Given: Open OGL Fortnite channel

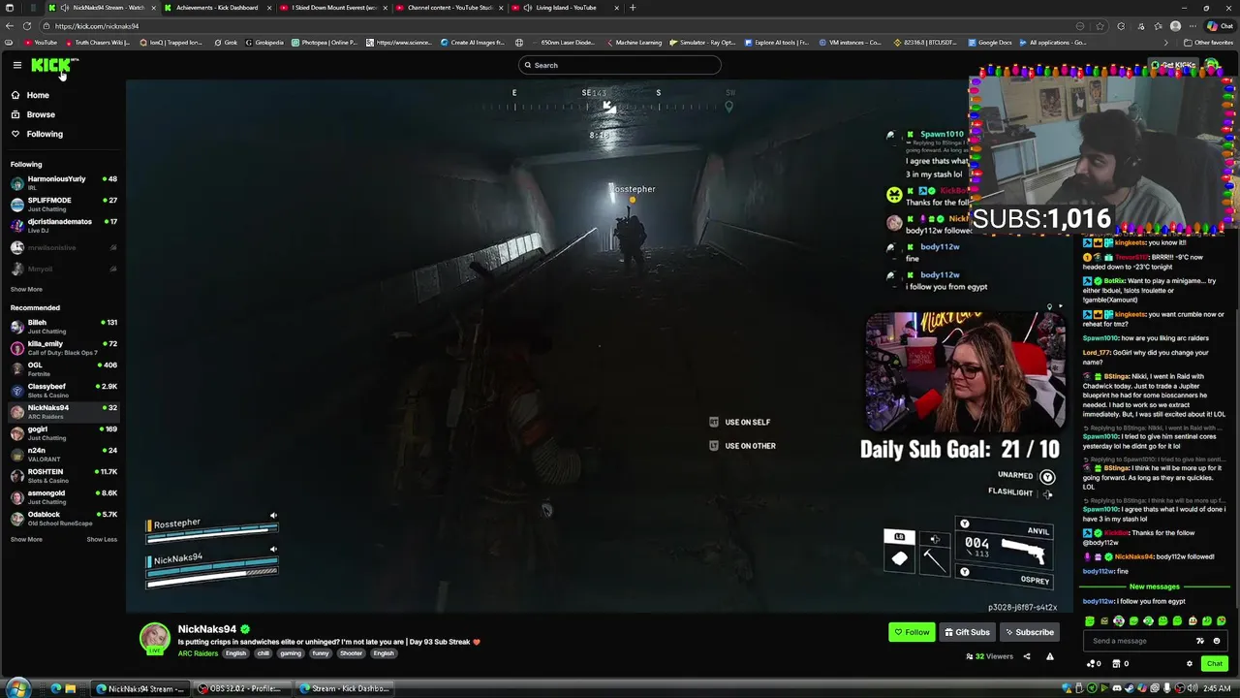Looking at the screenshot, I should tap(63, 368).
